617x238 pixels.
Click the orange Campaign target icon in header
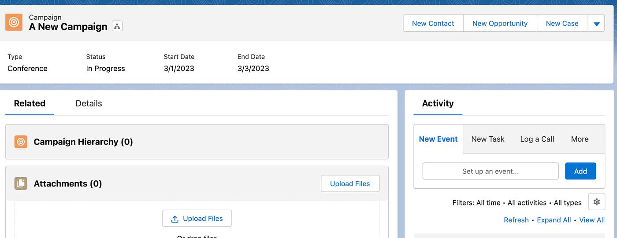click(x=14, y=22)
